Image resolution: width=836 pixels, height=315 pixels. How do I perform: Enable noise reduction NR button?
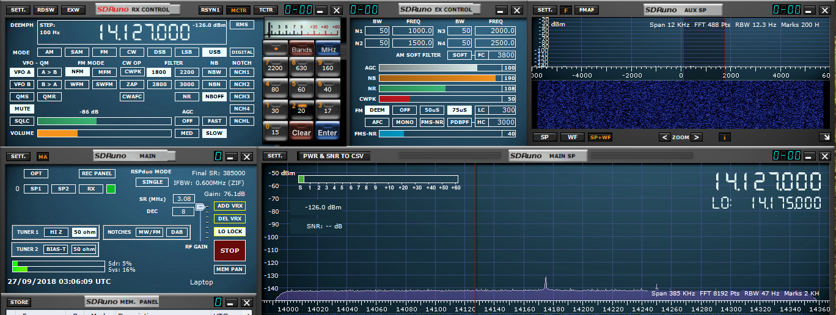tap(186, 96)
